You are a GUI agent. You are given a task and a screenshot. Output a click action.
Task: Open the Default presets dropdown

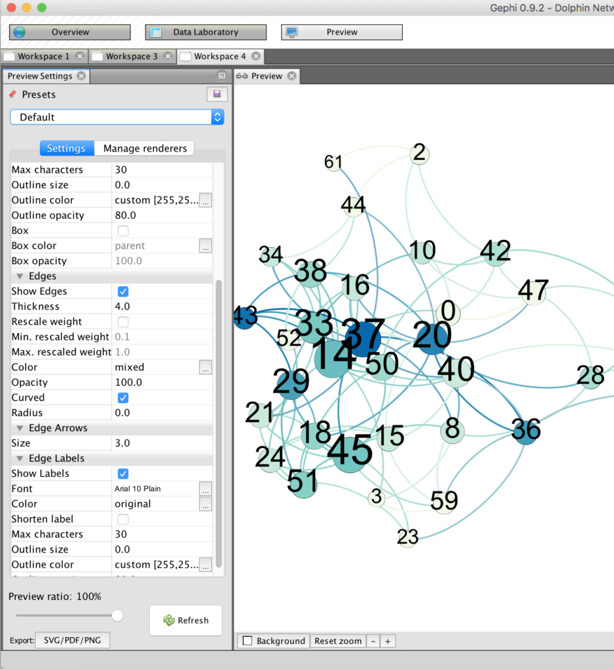click(216, 117)
